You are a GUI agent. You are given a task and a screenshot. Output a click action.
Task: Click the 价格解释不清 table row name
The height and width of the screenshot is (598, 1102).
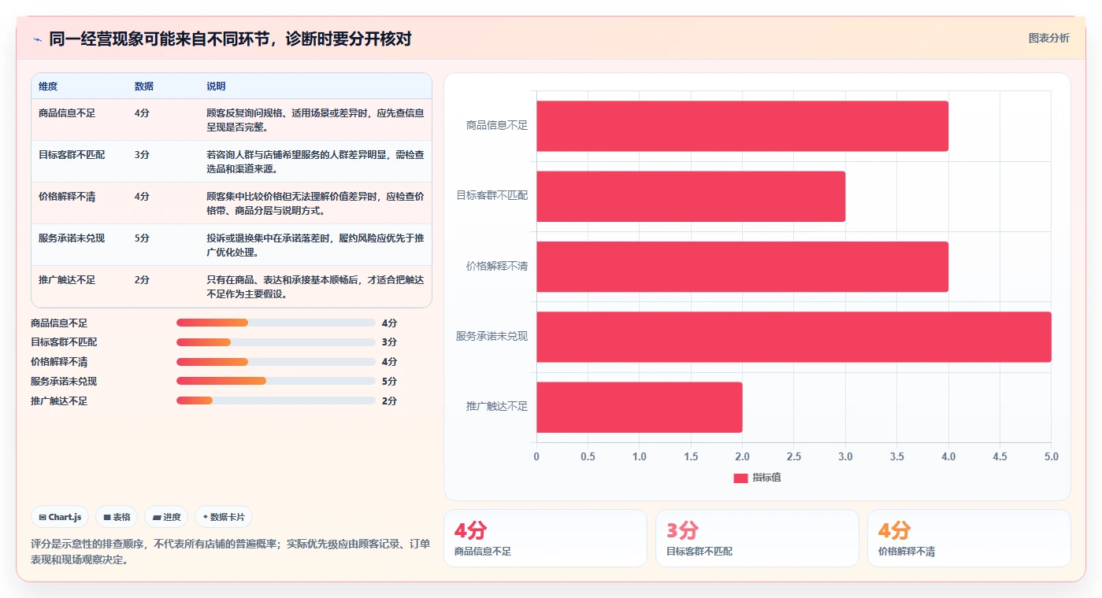point(67,197)
